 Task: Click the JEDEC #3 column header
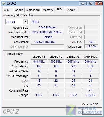pos(73,57)
